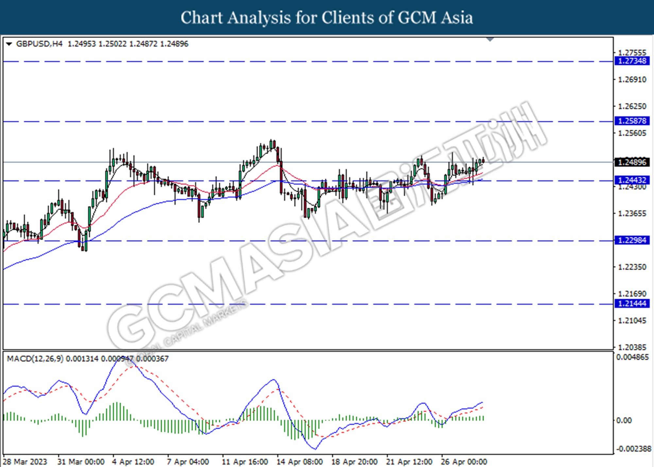
Task: Click the 26 Apr 00:00 time axis label
Action: point(464,462)
